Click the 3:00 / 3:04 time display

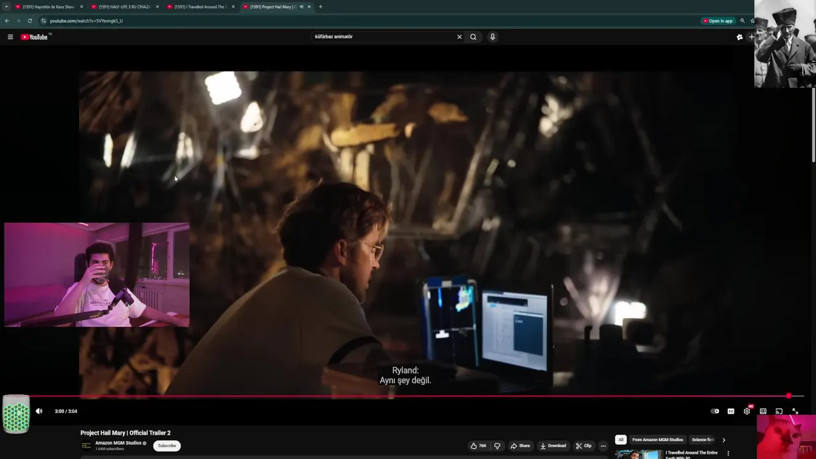pyautogui.click(x=66, y=411)
